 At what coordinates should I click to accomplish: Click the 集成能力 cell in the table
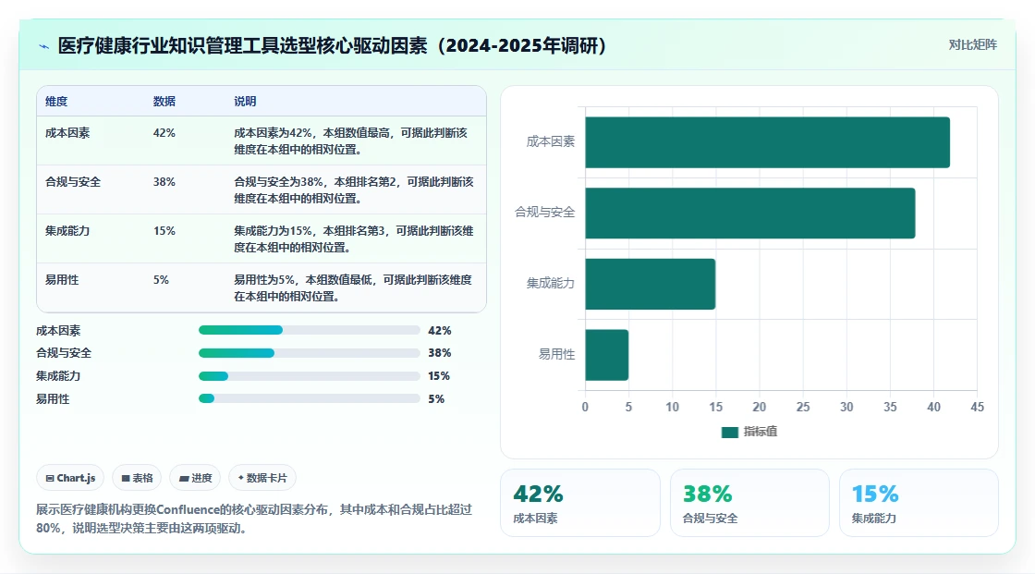tap(67, 230)
